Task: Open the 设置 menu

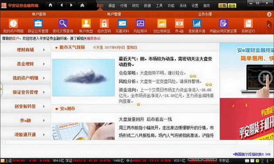Action: tap(195, 6)
